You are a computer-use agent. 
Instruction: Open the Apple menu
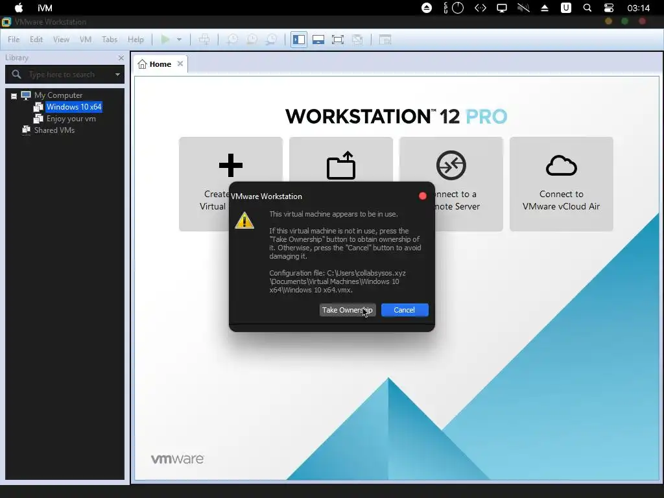pyautogui.click(x=19, y=8)
